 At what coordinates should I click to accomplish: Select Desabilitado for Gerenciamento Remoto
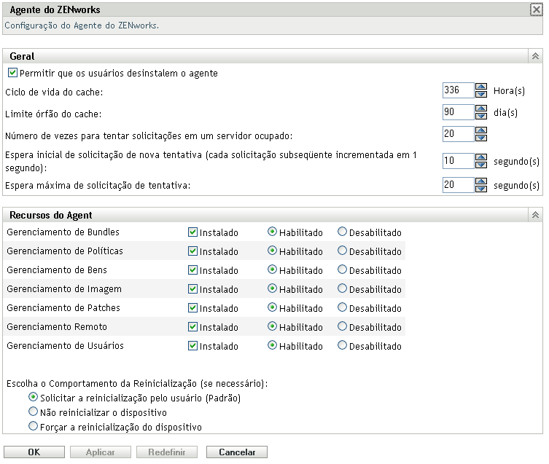click(342, 326)
